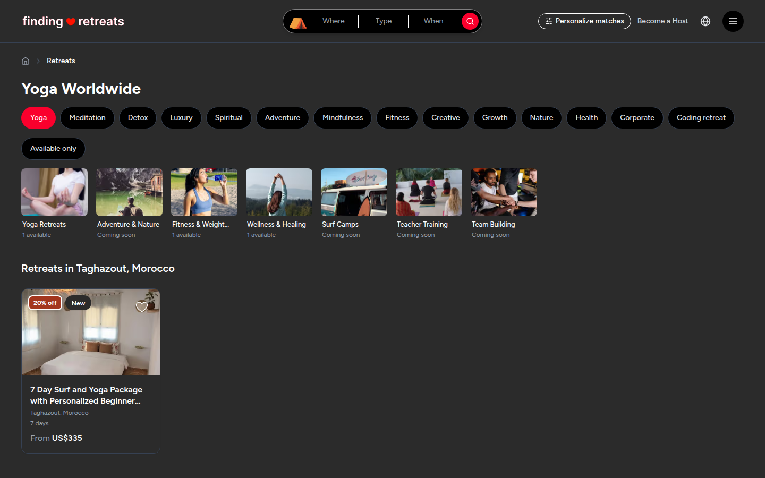Viewport: 765px width, 478px height.
Task: Open the language globe selector
Action: 705,21
